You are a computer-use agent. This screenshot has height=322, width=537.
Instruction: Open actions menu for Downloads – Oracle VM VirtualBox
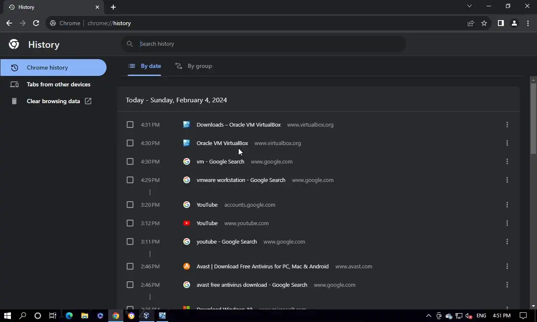point(507,125)
